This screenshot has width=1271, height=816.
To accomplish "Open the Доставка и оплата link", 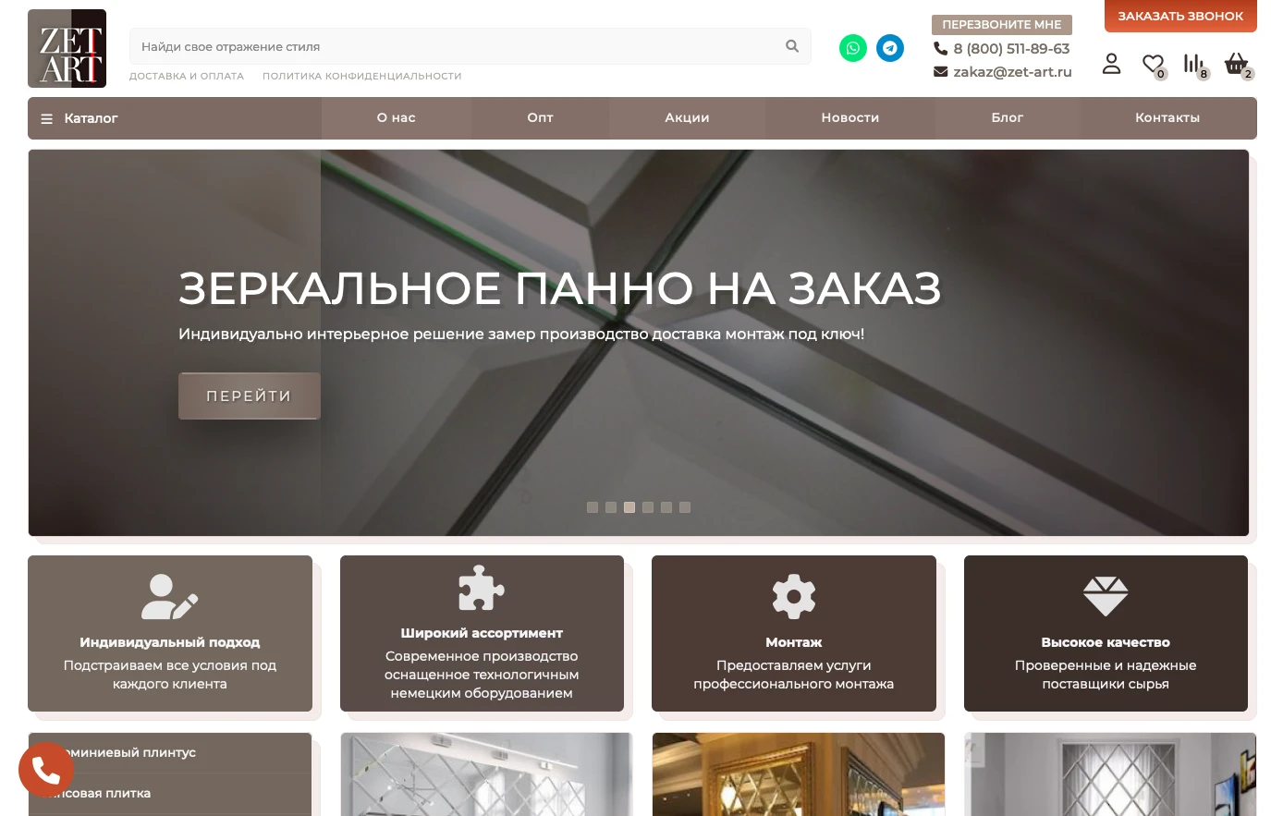I will point(187,77).
